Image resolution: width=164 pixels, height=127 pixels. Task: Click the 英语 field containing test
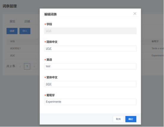click(90, 66)
